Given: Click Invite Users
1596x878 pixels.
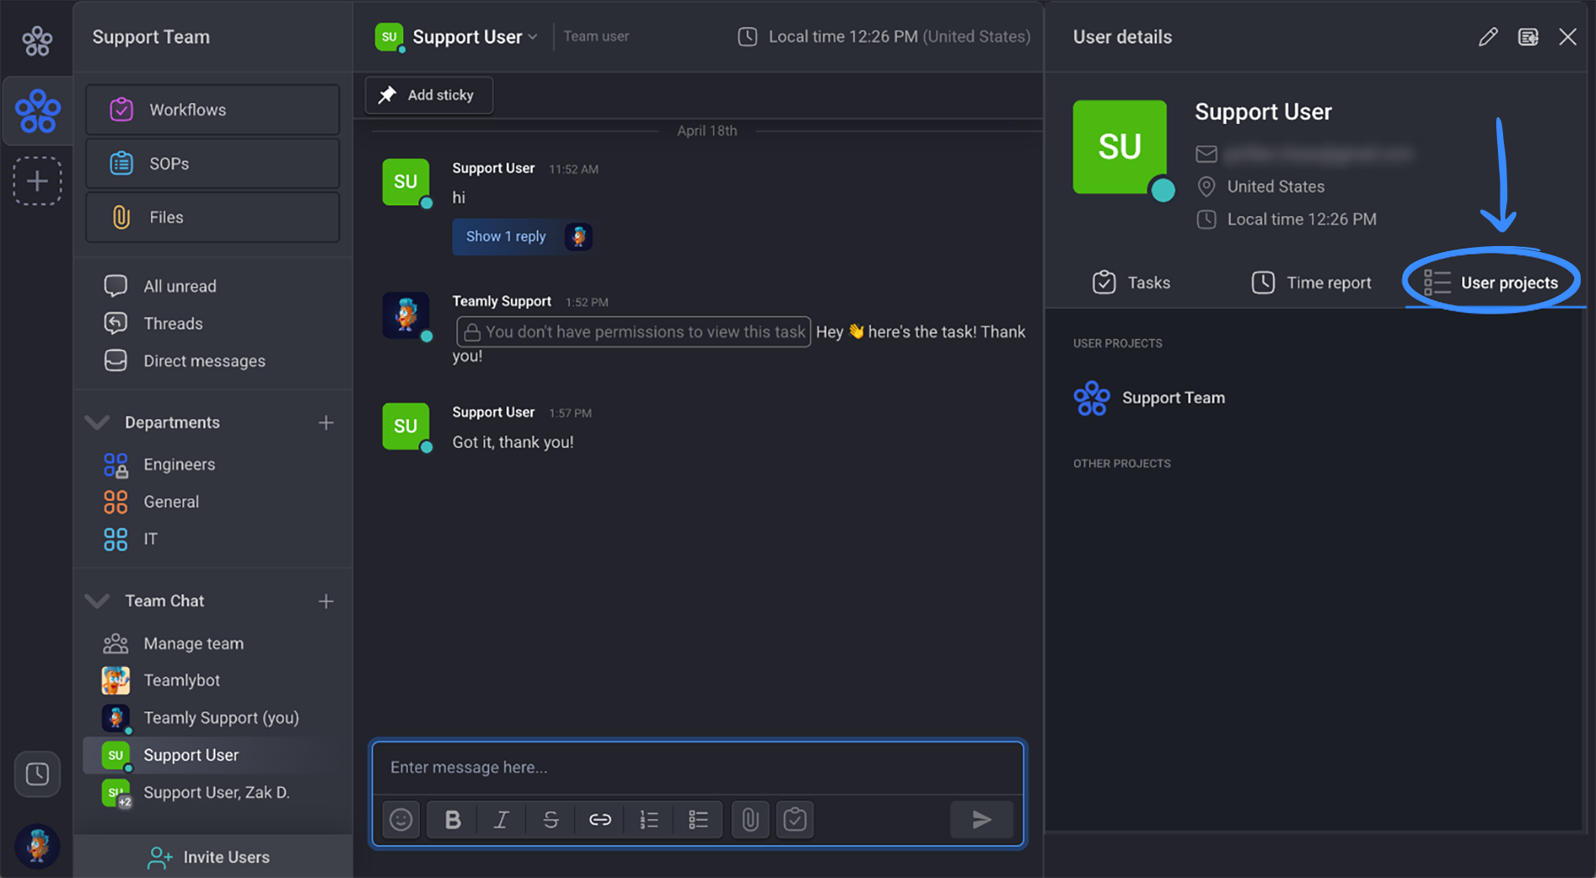Looking at the screenshot, I should [209, 857].
